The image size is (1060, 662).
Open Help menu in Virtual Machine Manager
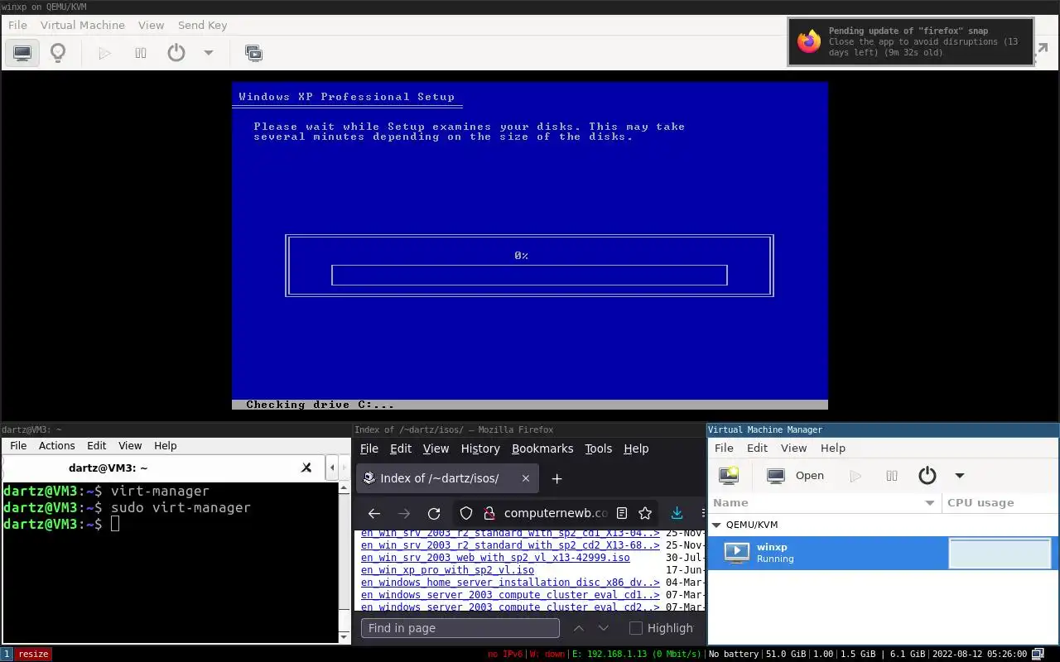(833, 448)
